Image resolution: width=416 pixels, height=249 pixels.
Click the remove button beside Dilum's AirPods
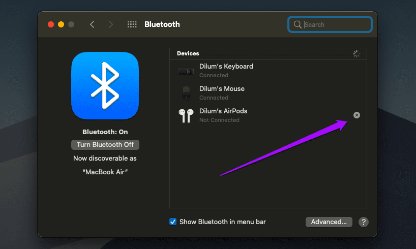[x=356, y=115]
